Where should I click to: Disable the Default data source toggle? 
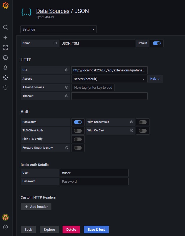point(157,43)
